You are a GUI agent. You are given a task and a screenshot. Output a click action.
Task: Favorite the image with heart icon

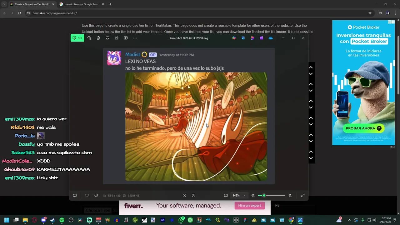pos(87,196)
